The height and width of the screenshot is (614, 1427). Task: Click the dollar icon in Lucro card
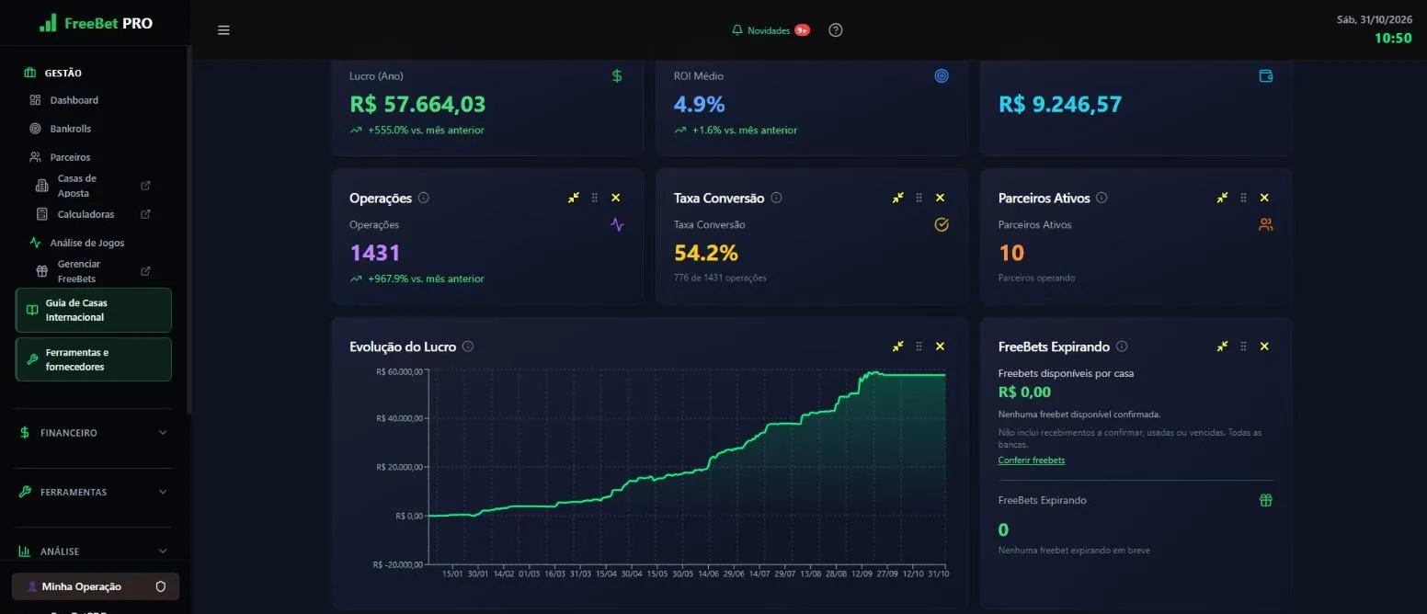[617, 76]
